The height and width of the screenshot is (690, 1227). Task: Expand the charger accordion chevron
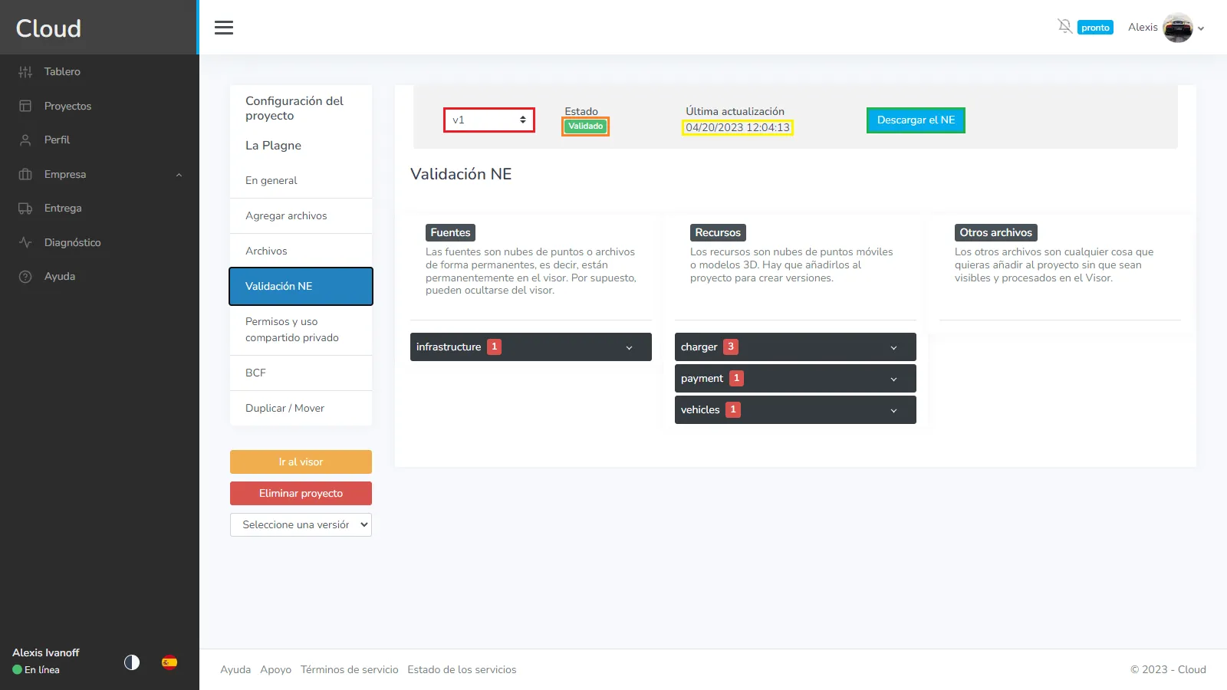[893, 347]
